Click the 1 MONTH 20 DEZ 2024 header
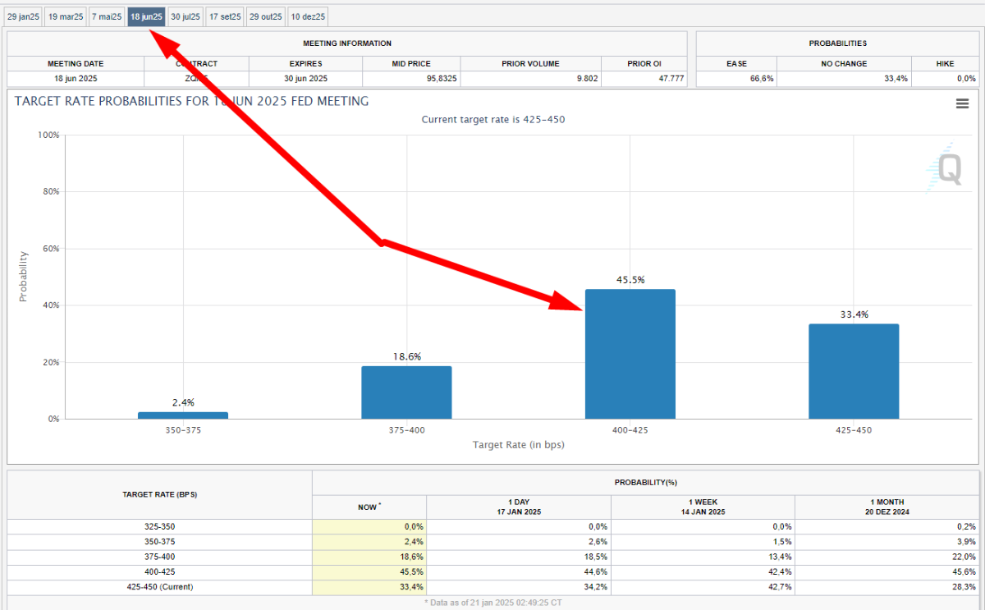 coord(887,507)
